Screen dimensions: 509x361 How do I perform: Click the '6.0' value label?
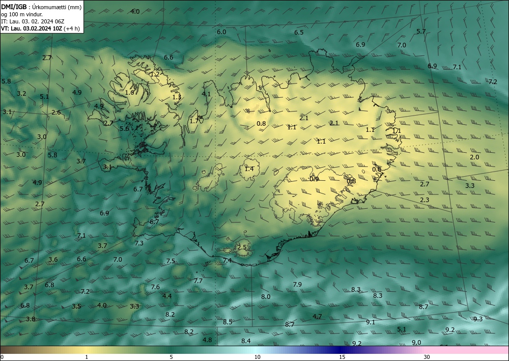point(221,32)
